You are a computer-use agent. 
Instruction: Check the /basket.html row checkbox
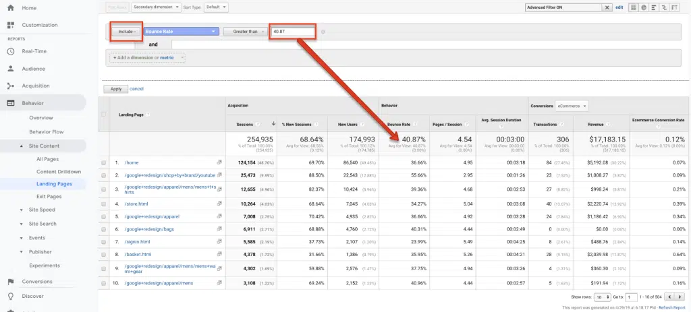click(x=103, y=254)
